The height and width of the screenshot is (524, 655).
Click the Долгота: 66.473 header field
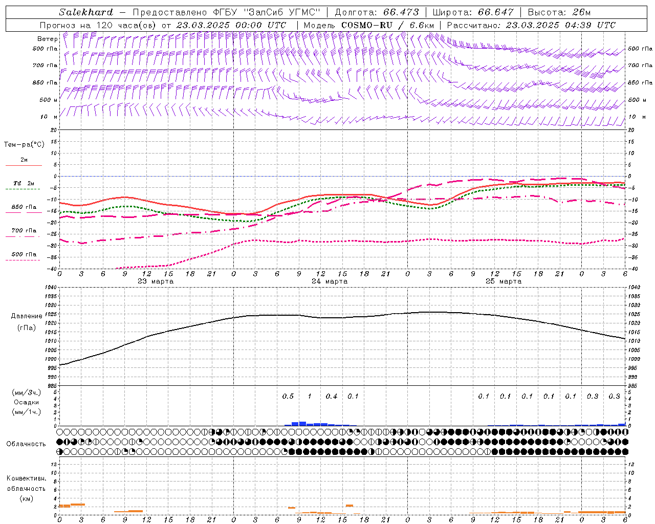tap(377, 12)
